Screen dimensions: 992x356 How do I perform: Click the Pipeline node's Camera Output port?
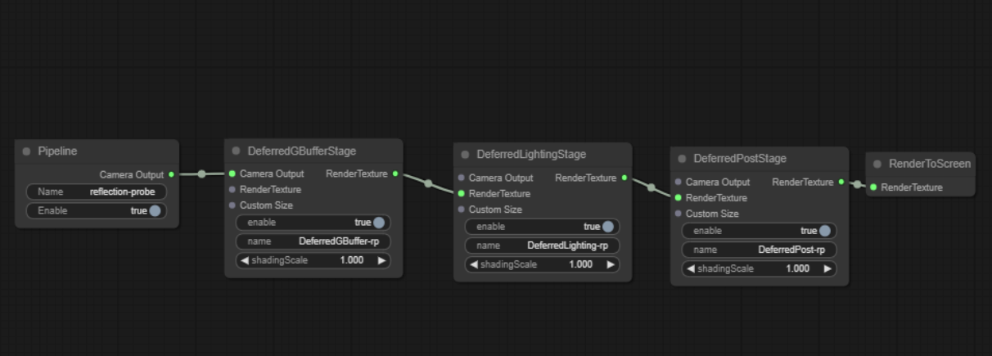click(171, 174)
